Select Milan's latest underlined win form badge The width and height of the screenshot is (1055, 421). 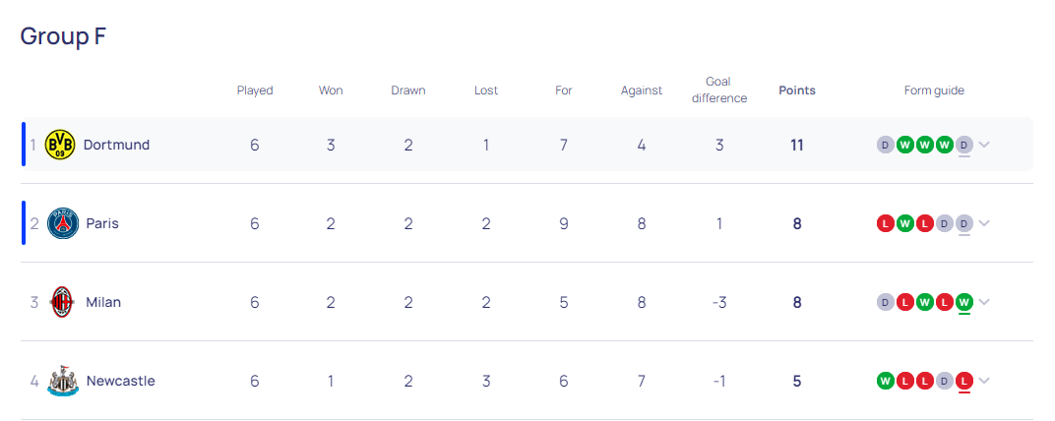964,302
